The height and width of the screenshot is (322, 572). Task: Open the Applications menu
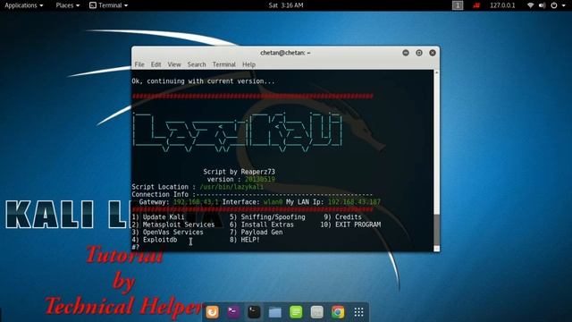click(24, 5)
